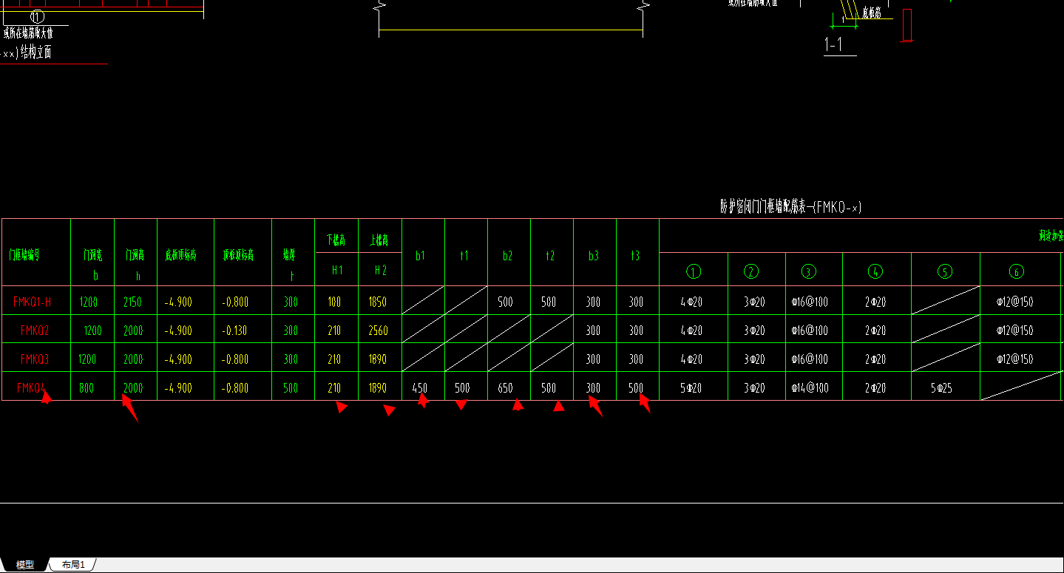Click rebar 3Φ20 in FMKQ3 row
1064x573 pixels.
(754, 359)
